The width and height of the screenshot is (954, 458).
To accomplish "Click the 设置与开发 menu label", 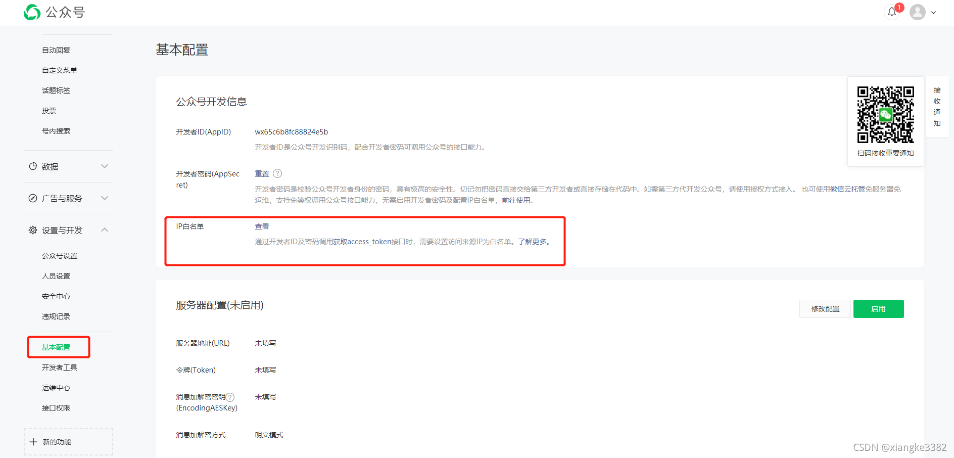I will (x=62, y=230).
